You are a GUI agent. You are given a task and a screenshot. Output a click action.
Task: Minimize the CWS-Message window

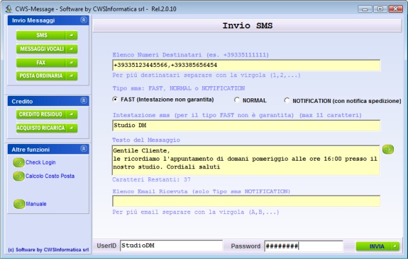[x=365, y=9]
